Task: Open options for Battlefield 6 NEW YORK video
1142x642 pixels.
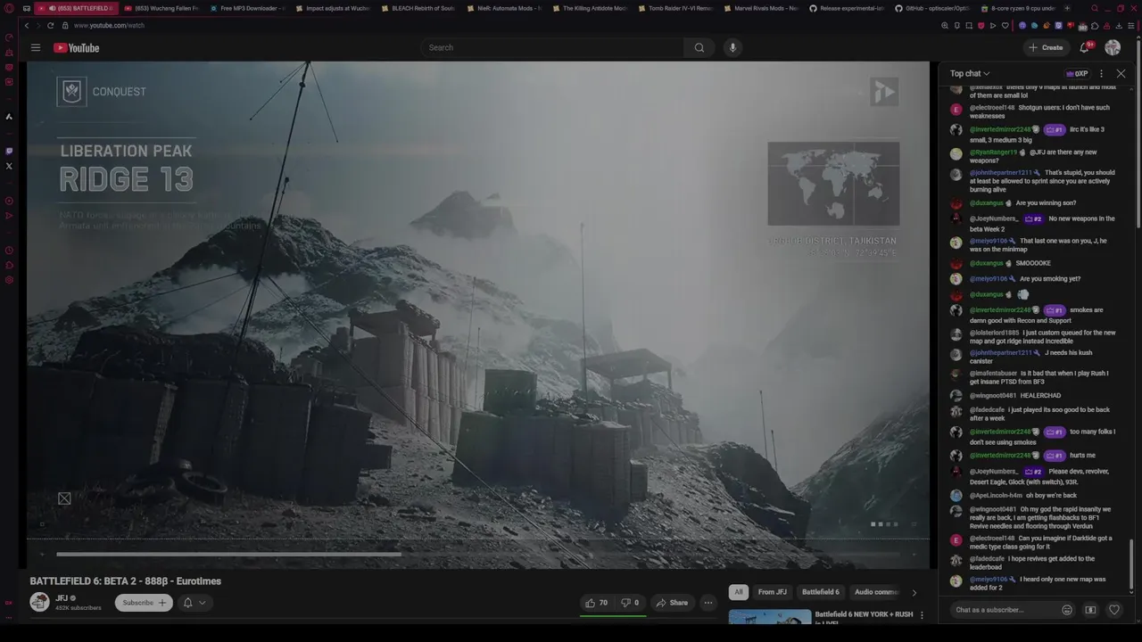Action: tap(922, 614)
